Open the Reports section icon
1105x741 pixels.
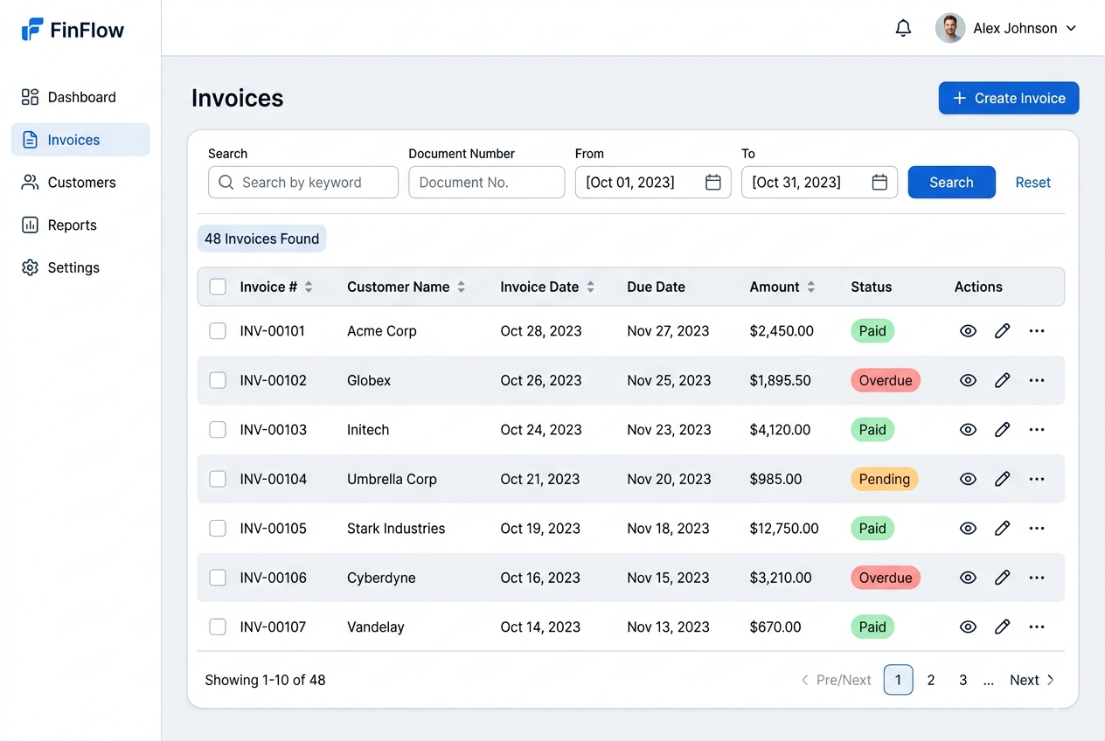tap(29, 225)
